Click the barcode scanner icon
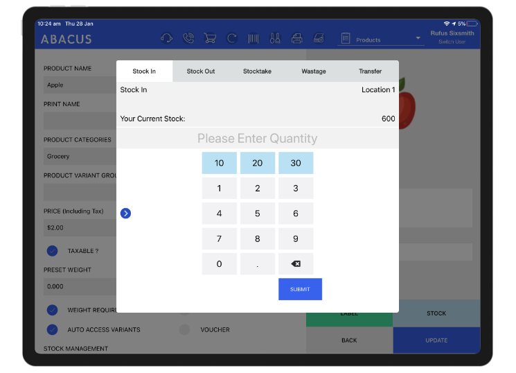The height and width of the screenshot is (373, 516). (253, 39)
